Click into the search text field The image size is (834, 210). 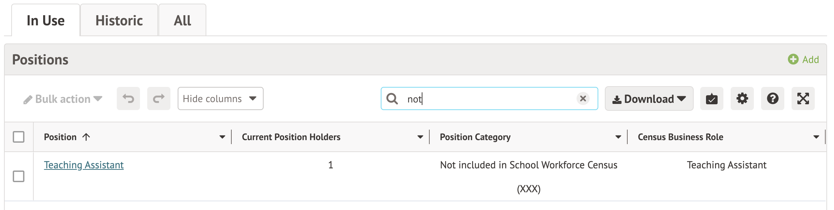pos(490,98)
